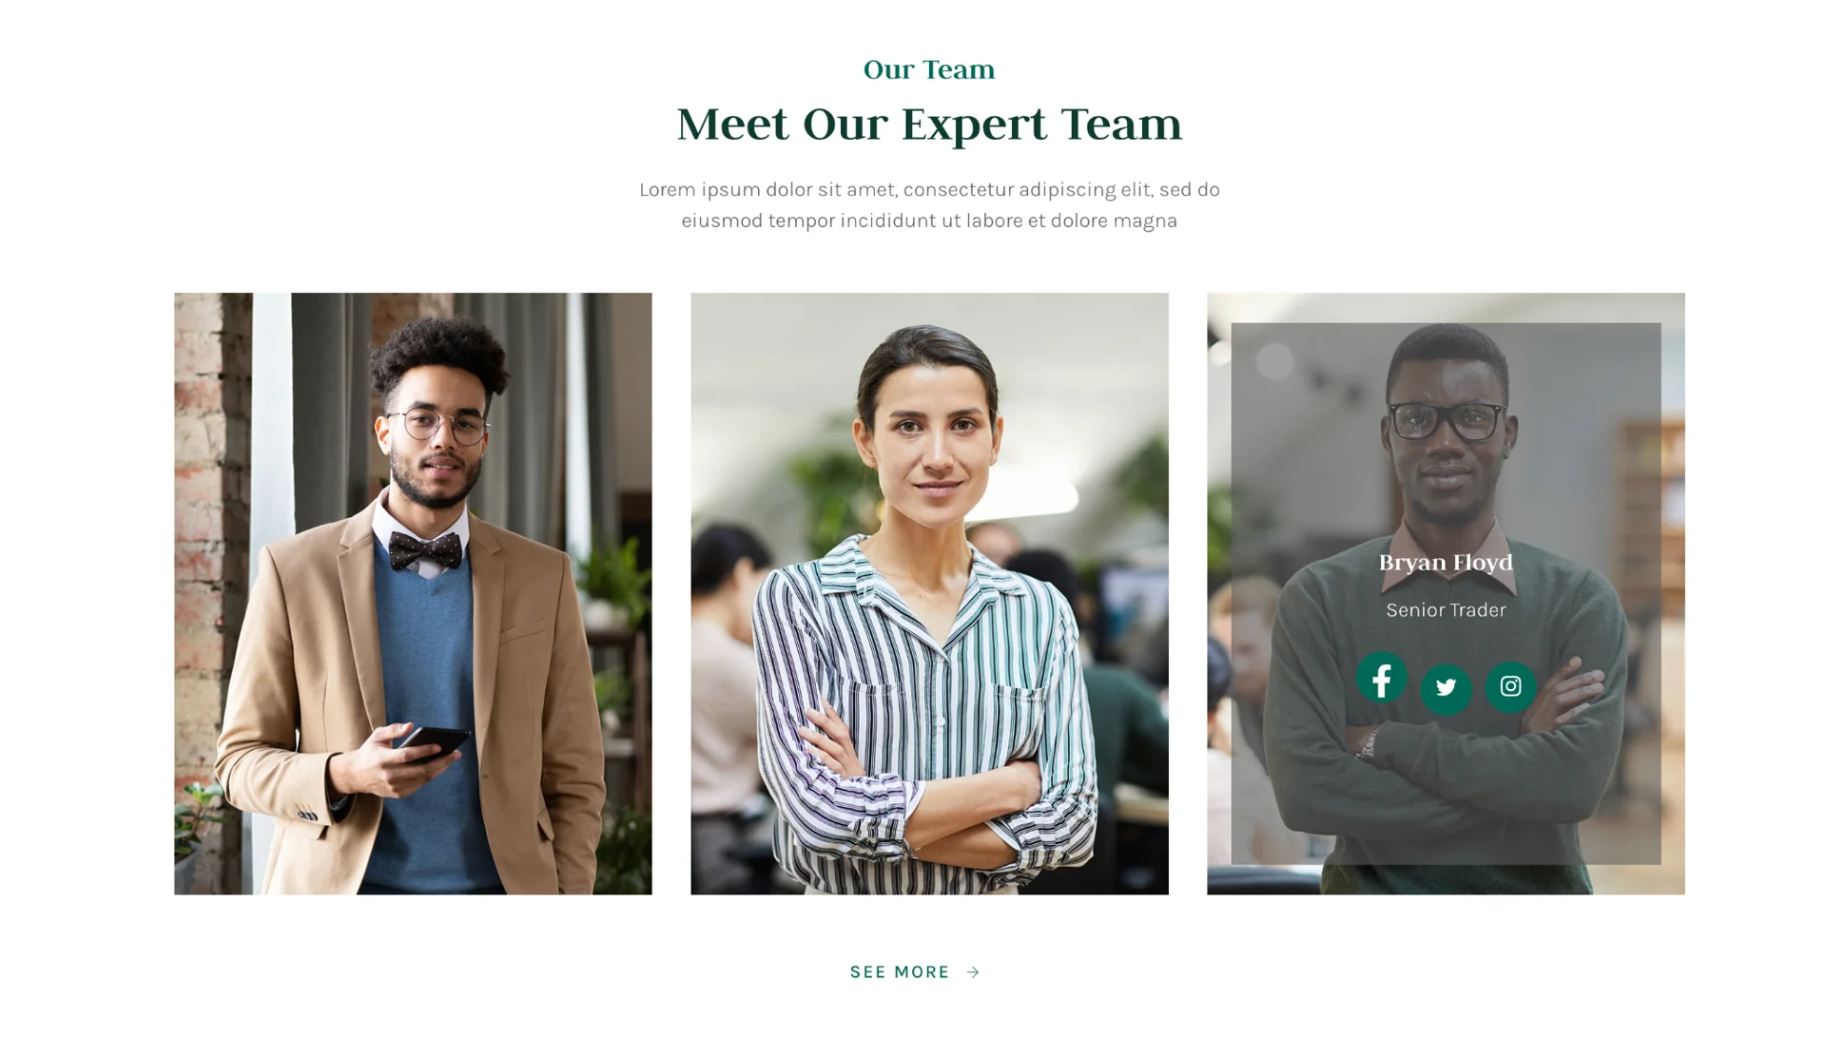1826x1056 pixels.
Task: Click the Our Team subtitle
Action: click(x=929, y=69)
